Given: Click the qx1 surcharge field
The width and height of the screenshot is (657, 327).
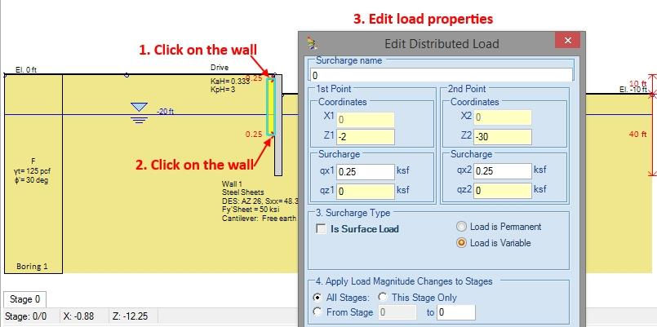Looking at the screenshot, I should click(x=365, y=172).
